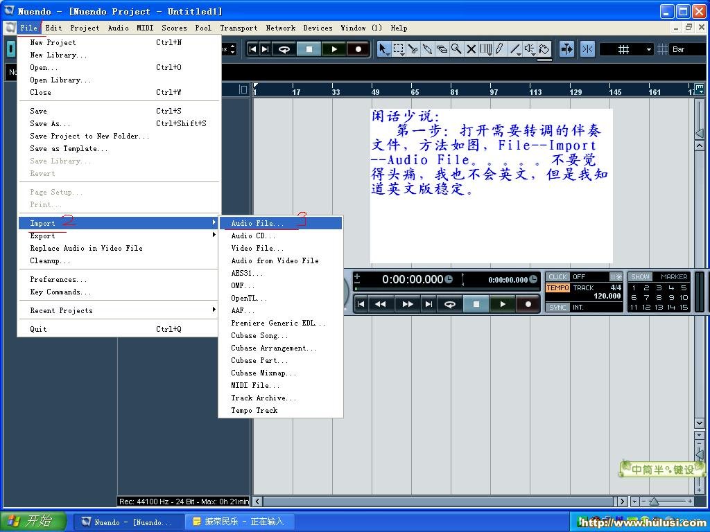710x532 pixels.
Task: Go to previous marker in toolbar
Action: 252,49
